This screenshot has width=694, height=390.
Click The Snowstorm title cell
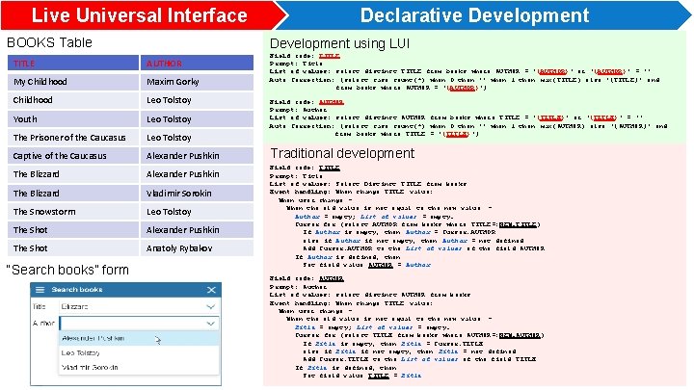[73, 212]
